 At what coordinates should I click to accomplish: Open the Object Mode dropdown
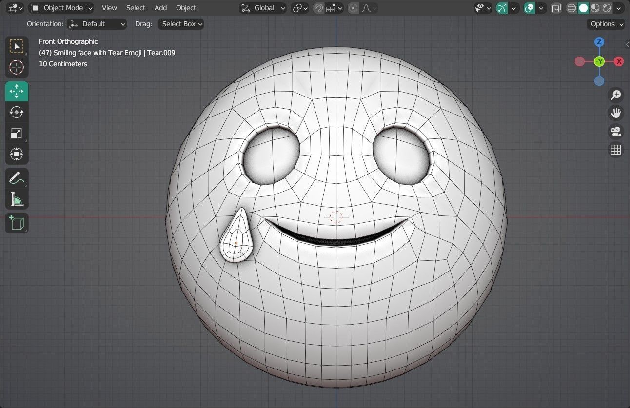tap(61, 8)
